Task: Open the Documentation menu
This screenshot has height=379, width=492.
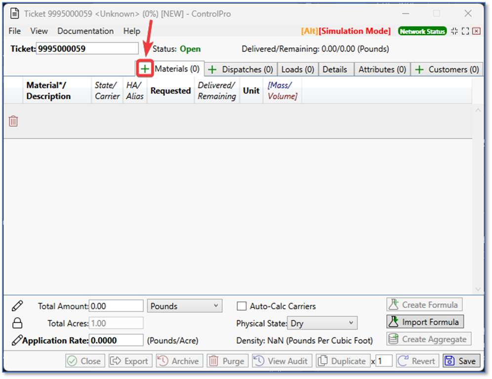Action: point(85,31)
